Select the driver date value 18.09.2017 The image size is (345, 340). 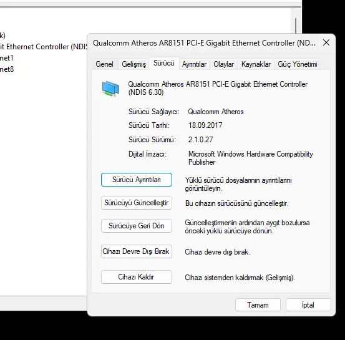pyautogui.click(x=205, y=125)
